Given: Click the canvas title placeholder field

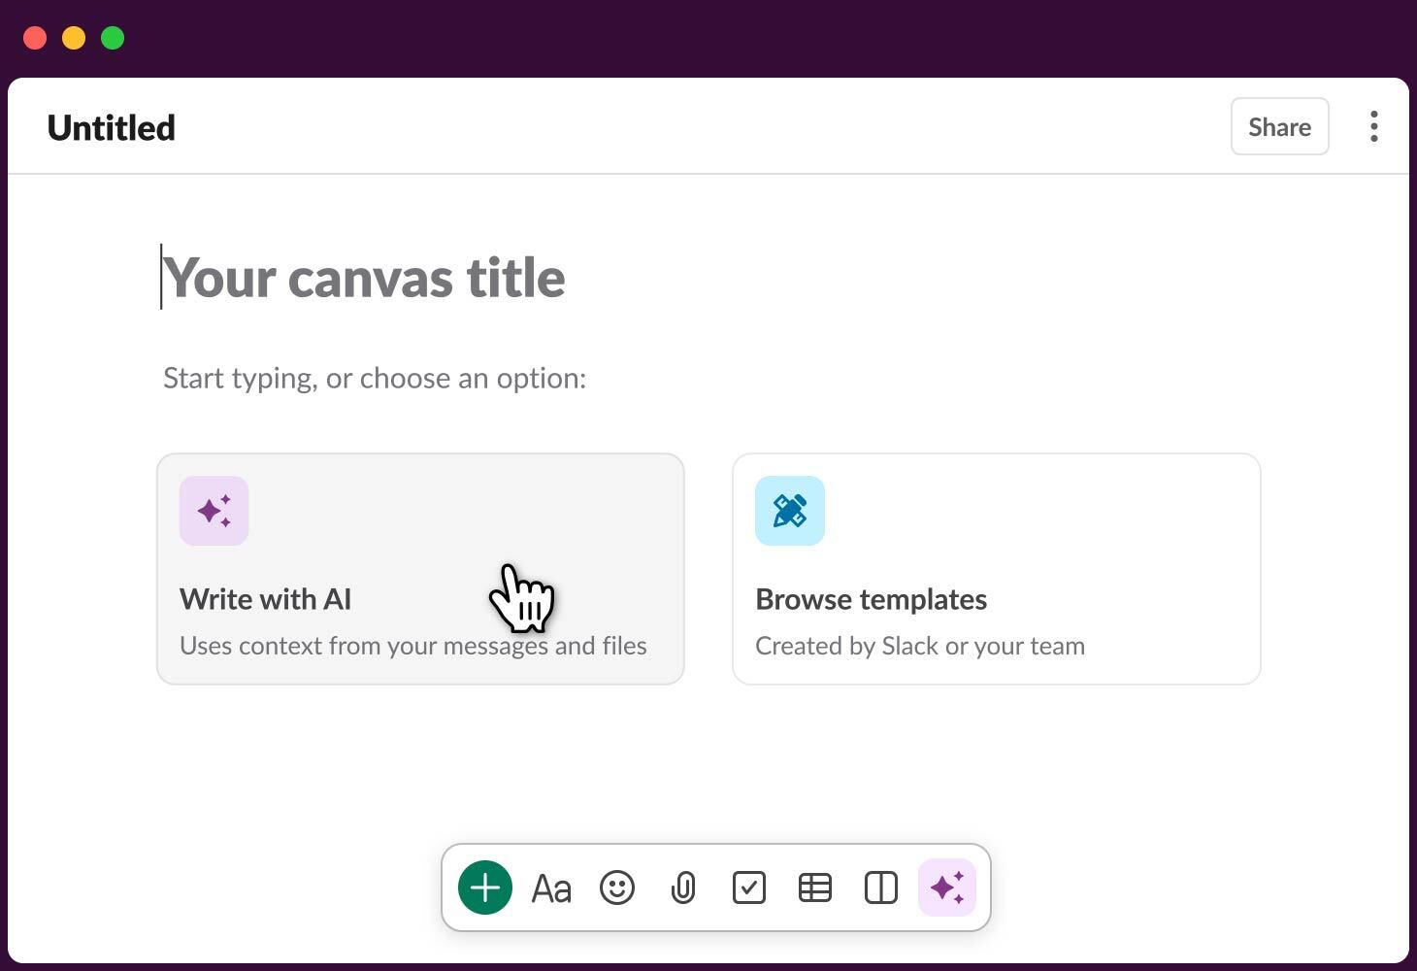Looking at the screenshot, I should click(x=364, y=278).
